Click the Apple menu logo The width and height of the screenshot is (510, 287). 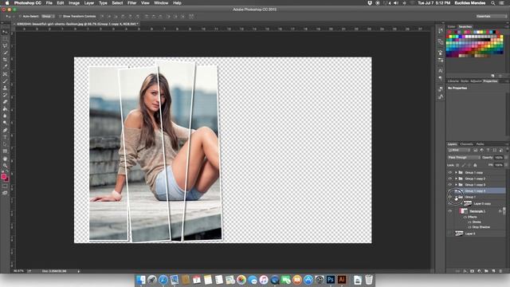6,3
